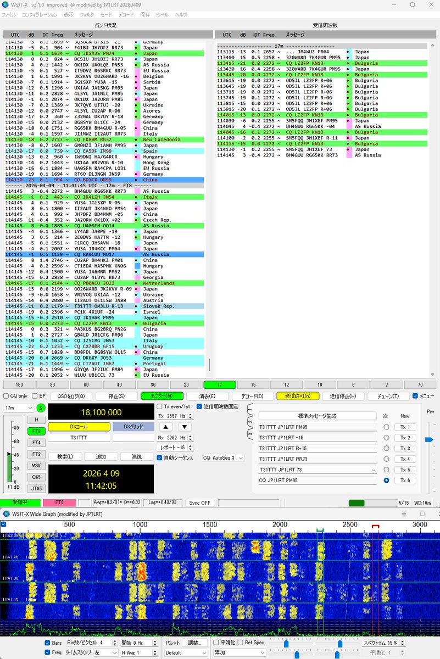Toggle the Freq checkbox in Wide Graph
Screen dimensions: 440x659
click(x=47, y=652)
